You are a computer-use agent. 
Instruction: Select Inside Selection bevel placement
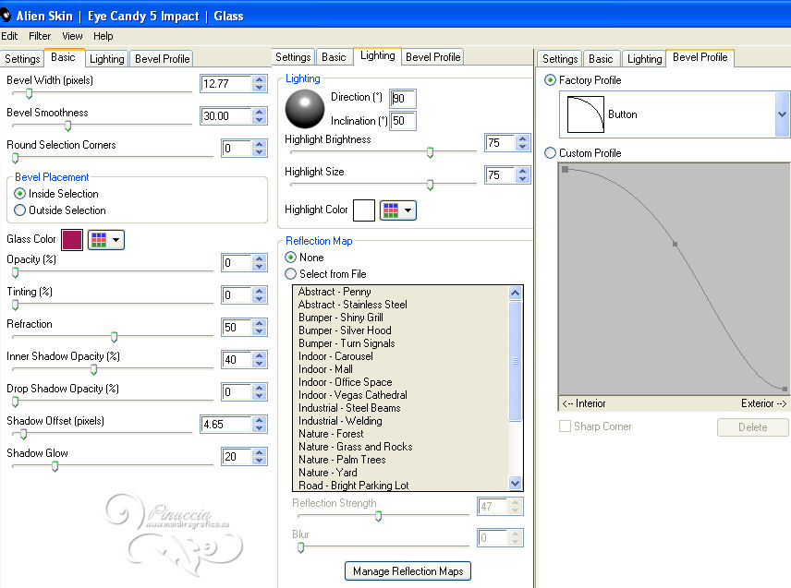click(x=19, y=194)
